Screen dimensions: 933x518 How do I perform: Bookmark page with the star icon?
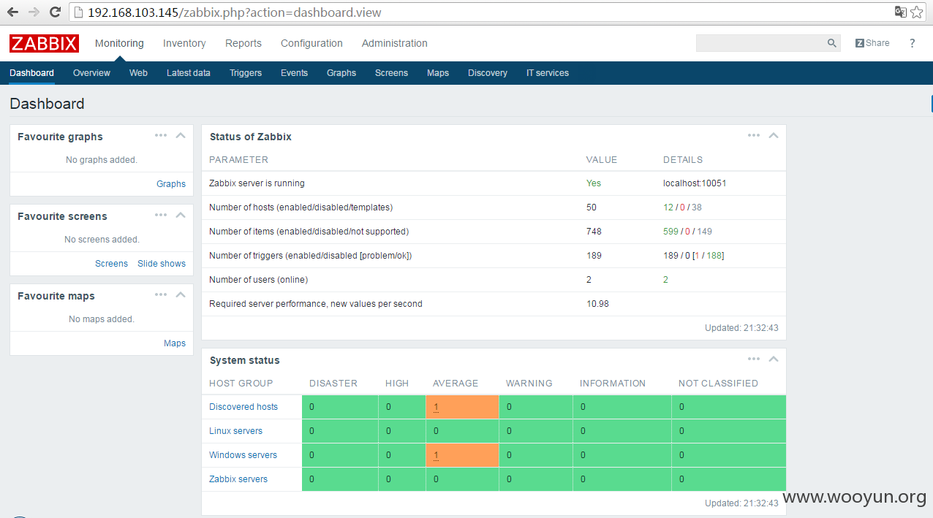pos(917,12)
